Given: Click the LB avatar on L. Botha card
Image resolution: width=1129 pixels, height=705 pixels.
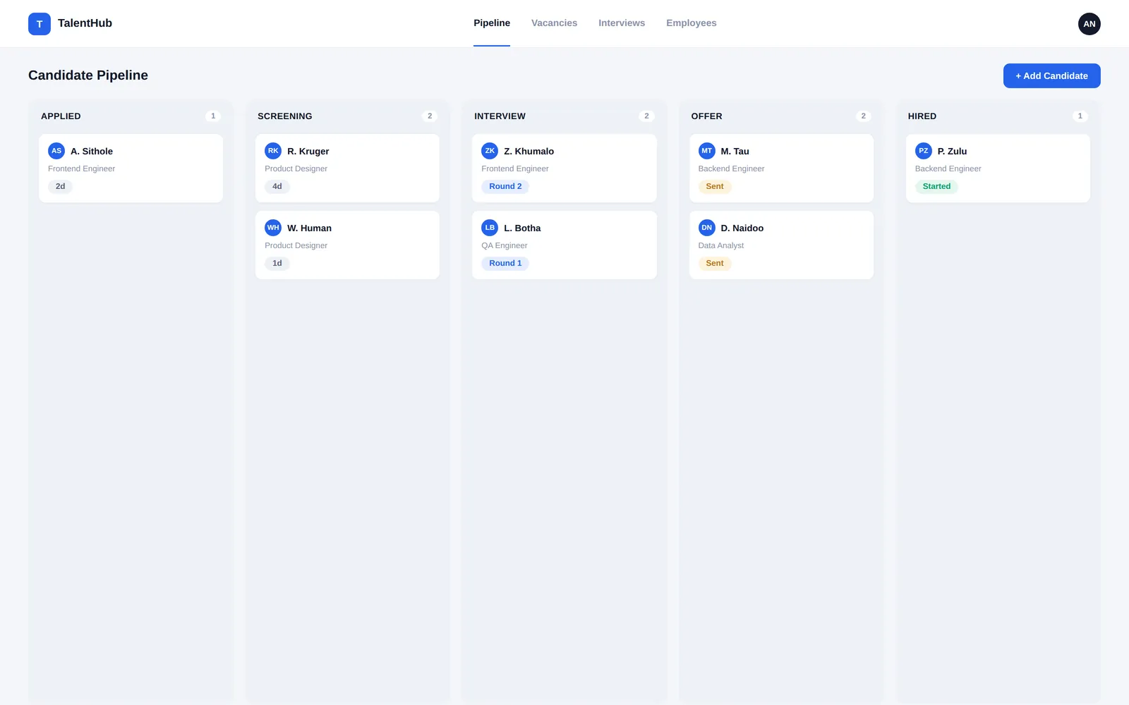Looking at the screenshot, I should pyautogui.click(x=490, y=228).
